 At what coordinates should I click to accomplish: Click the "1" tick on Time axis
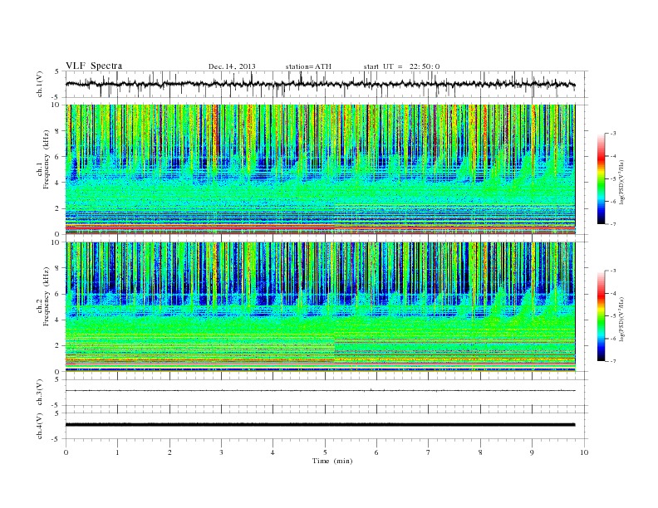tap(117, 452)
